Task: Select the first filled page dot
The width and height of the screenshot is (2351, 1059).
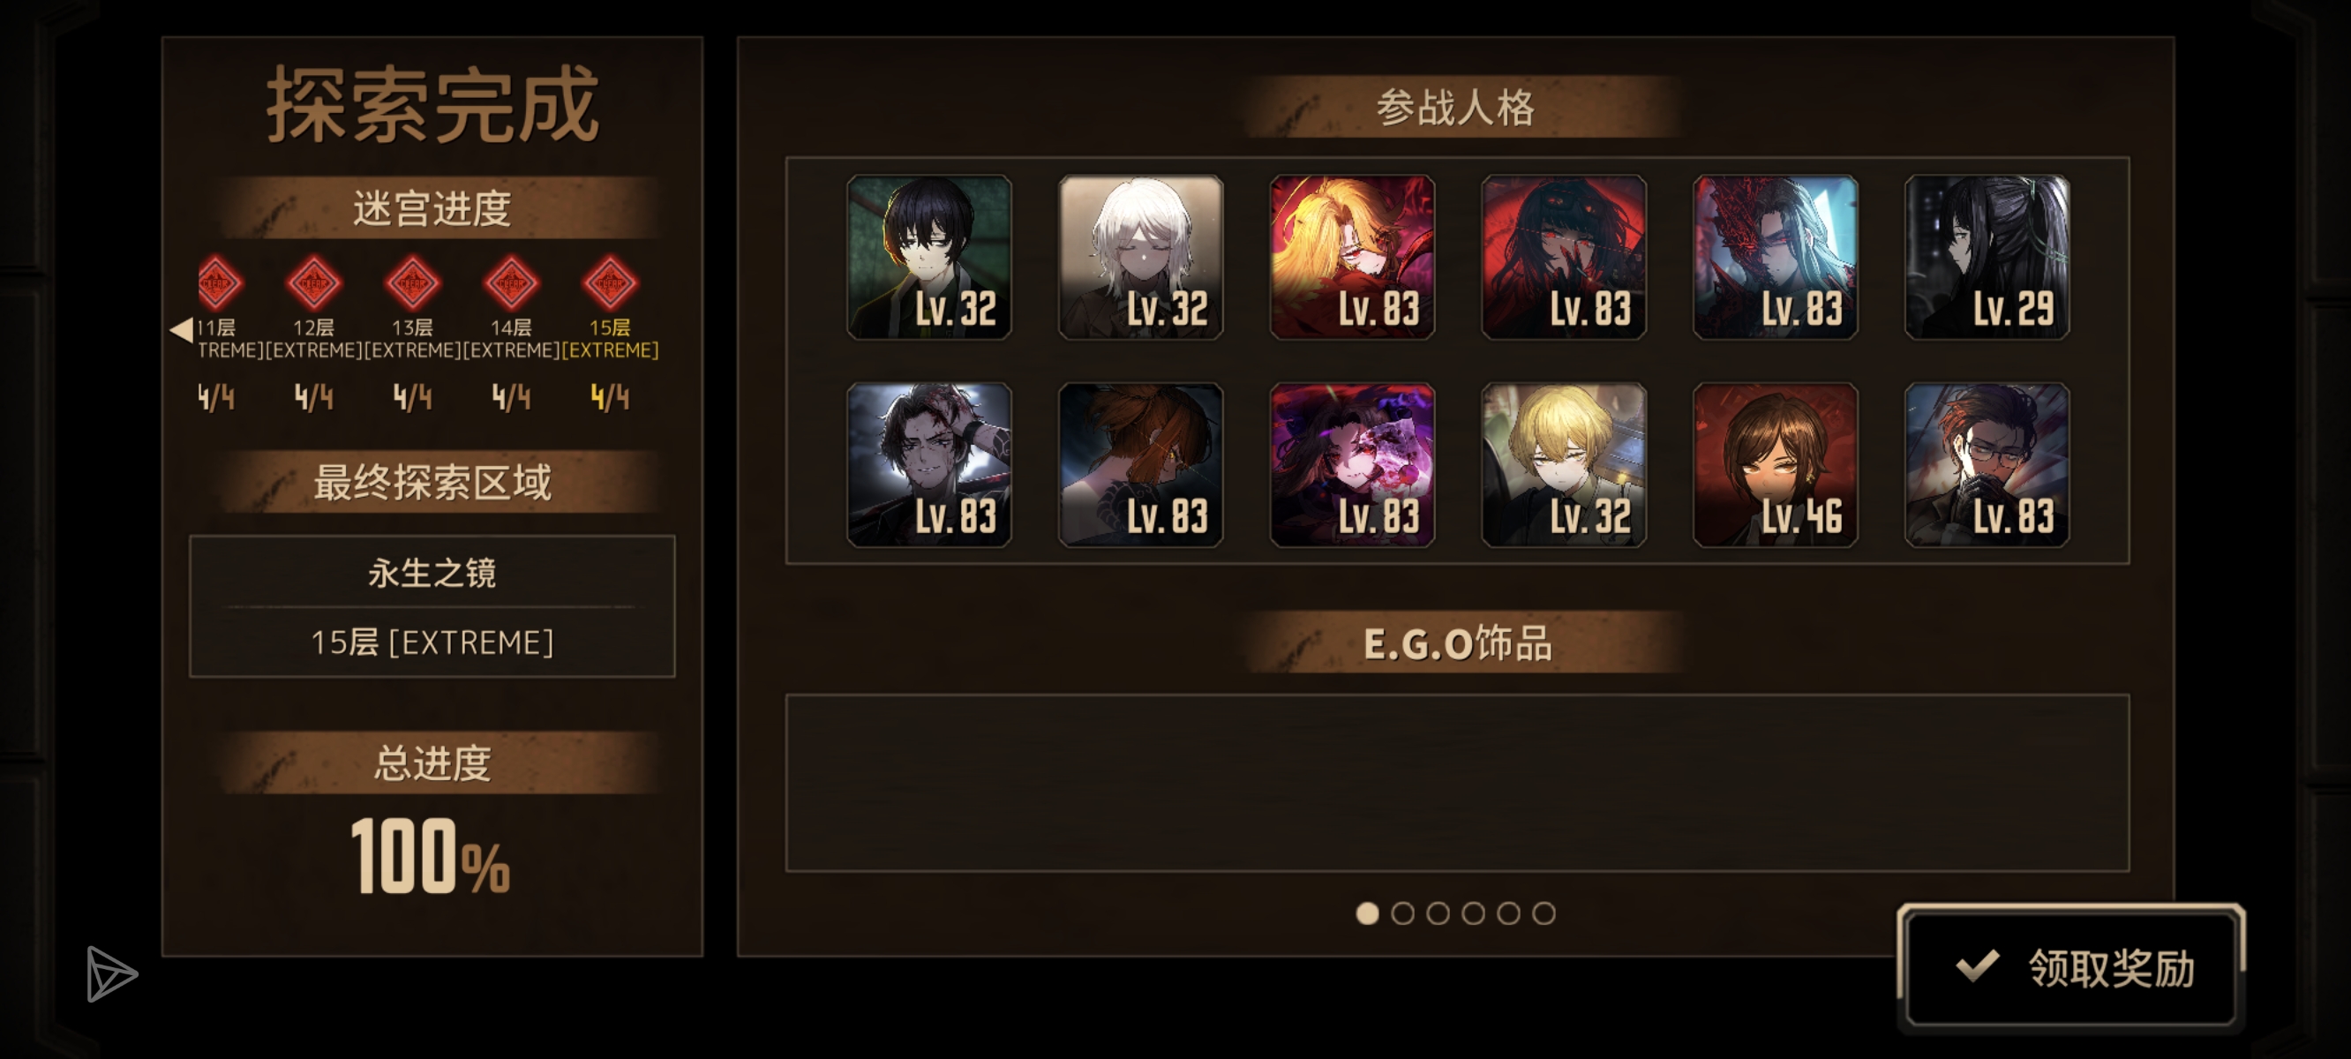Action: 1367,913
